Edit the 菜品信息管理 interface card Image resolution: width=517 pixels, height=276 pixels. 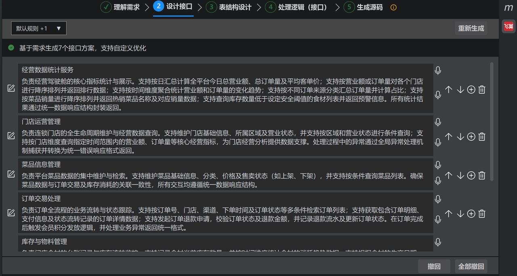tap(11, 174)
